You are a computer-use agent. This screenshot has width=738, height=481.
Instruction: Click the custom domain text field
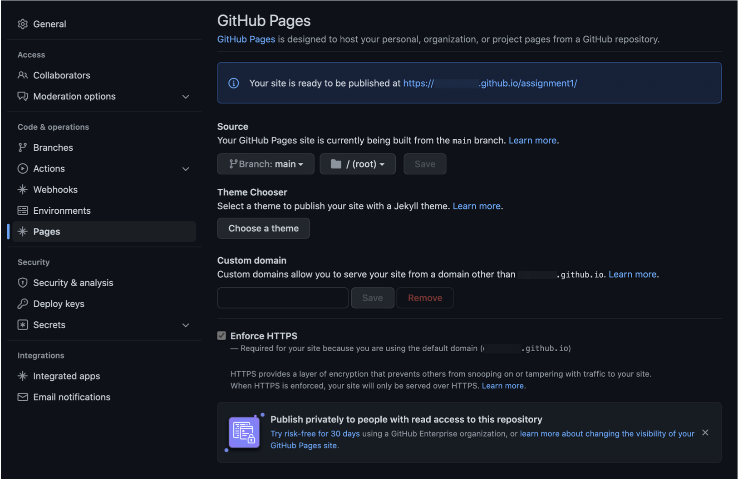(282, 298)
